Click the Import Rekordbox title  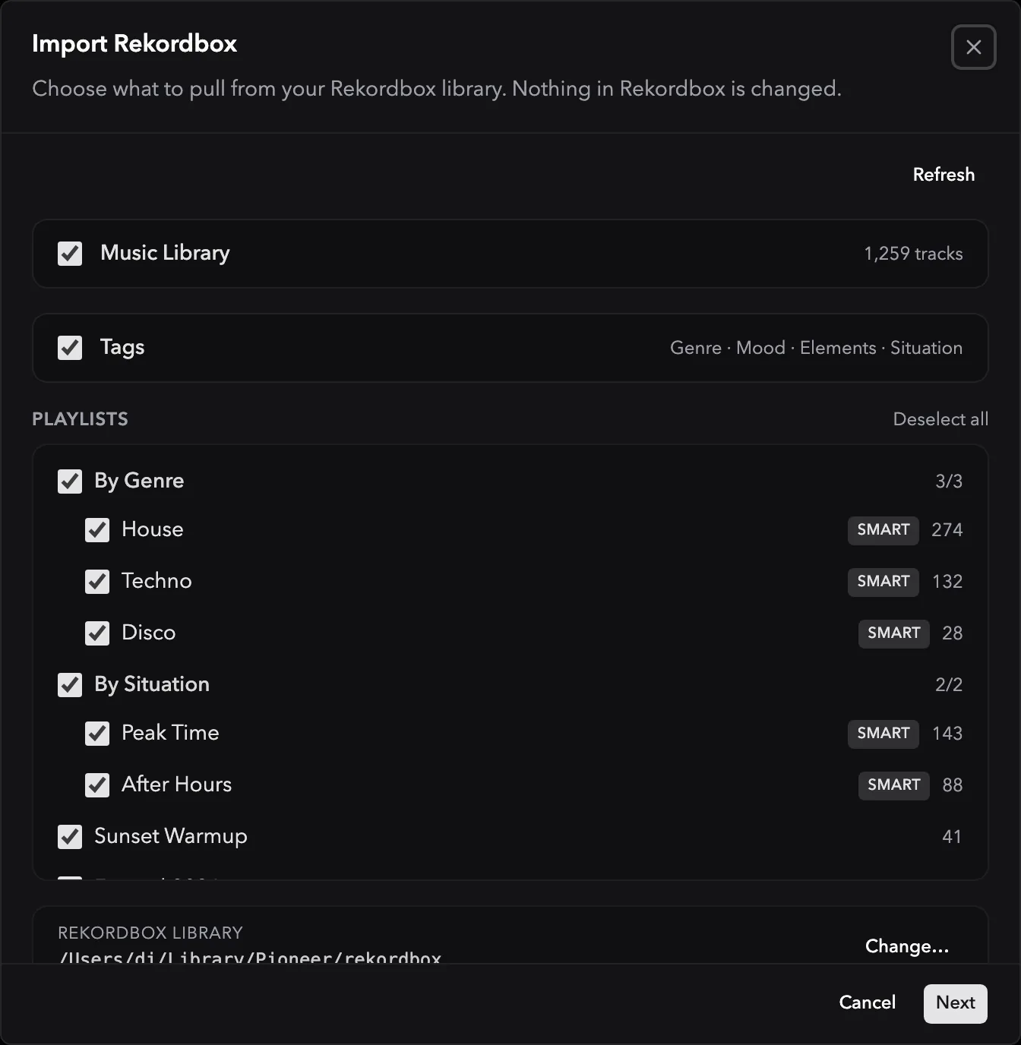[x=134, y=44]
